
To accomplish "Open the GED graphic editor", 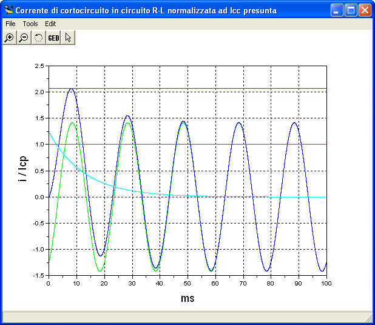I will 53,38.
